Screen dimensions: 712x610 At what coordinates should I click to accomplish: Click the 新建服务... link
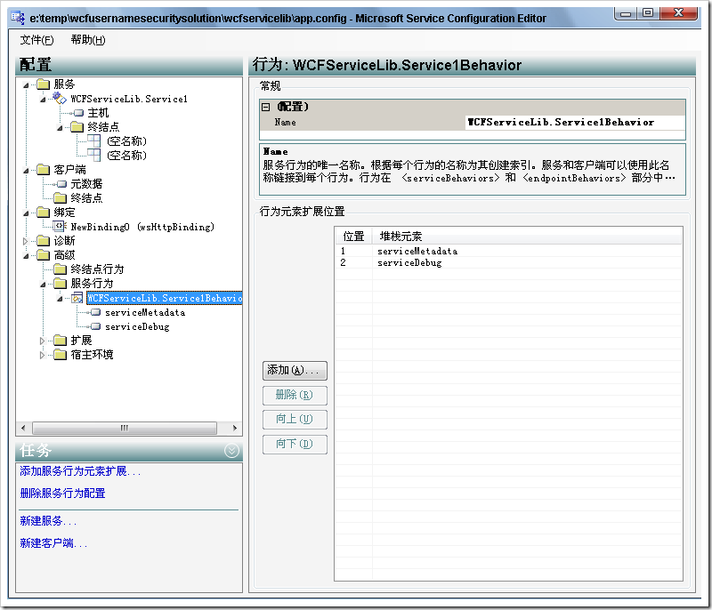[x=48, y=521]
